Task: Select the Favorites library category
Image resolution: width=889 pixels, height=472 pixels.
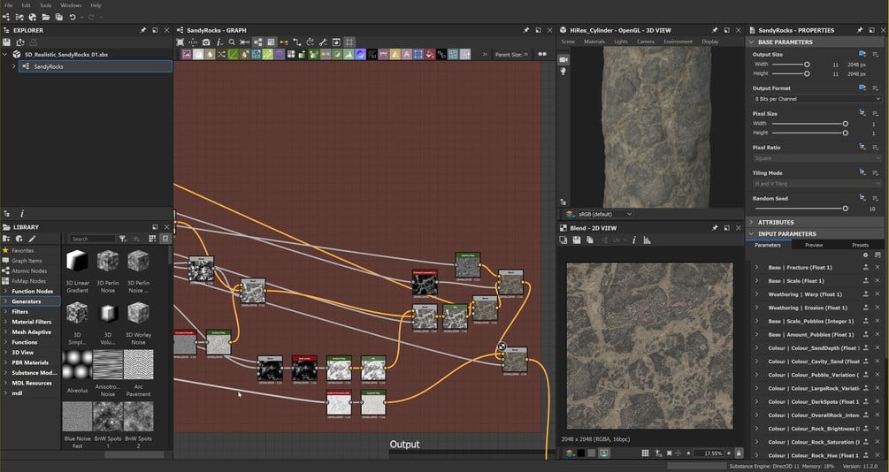Action: [23, 250]
